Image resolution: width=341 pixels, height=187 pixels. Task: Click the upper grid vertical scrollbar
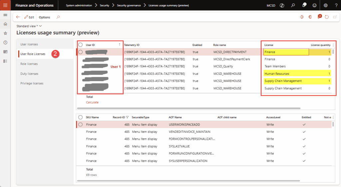click(x=333, y=52)
